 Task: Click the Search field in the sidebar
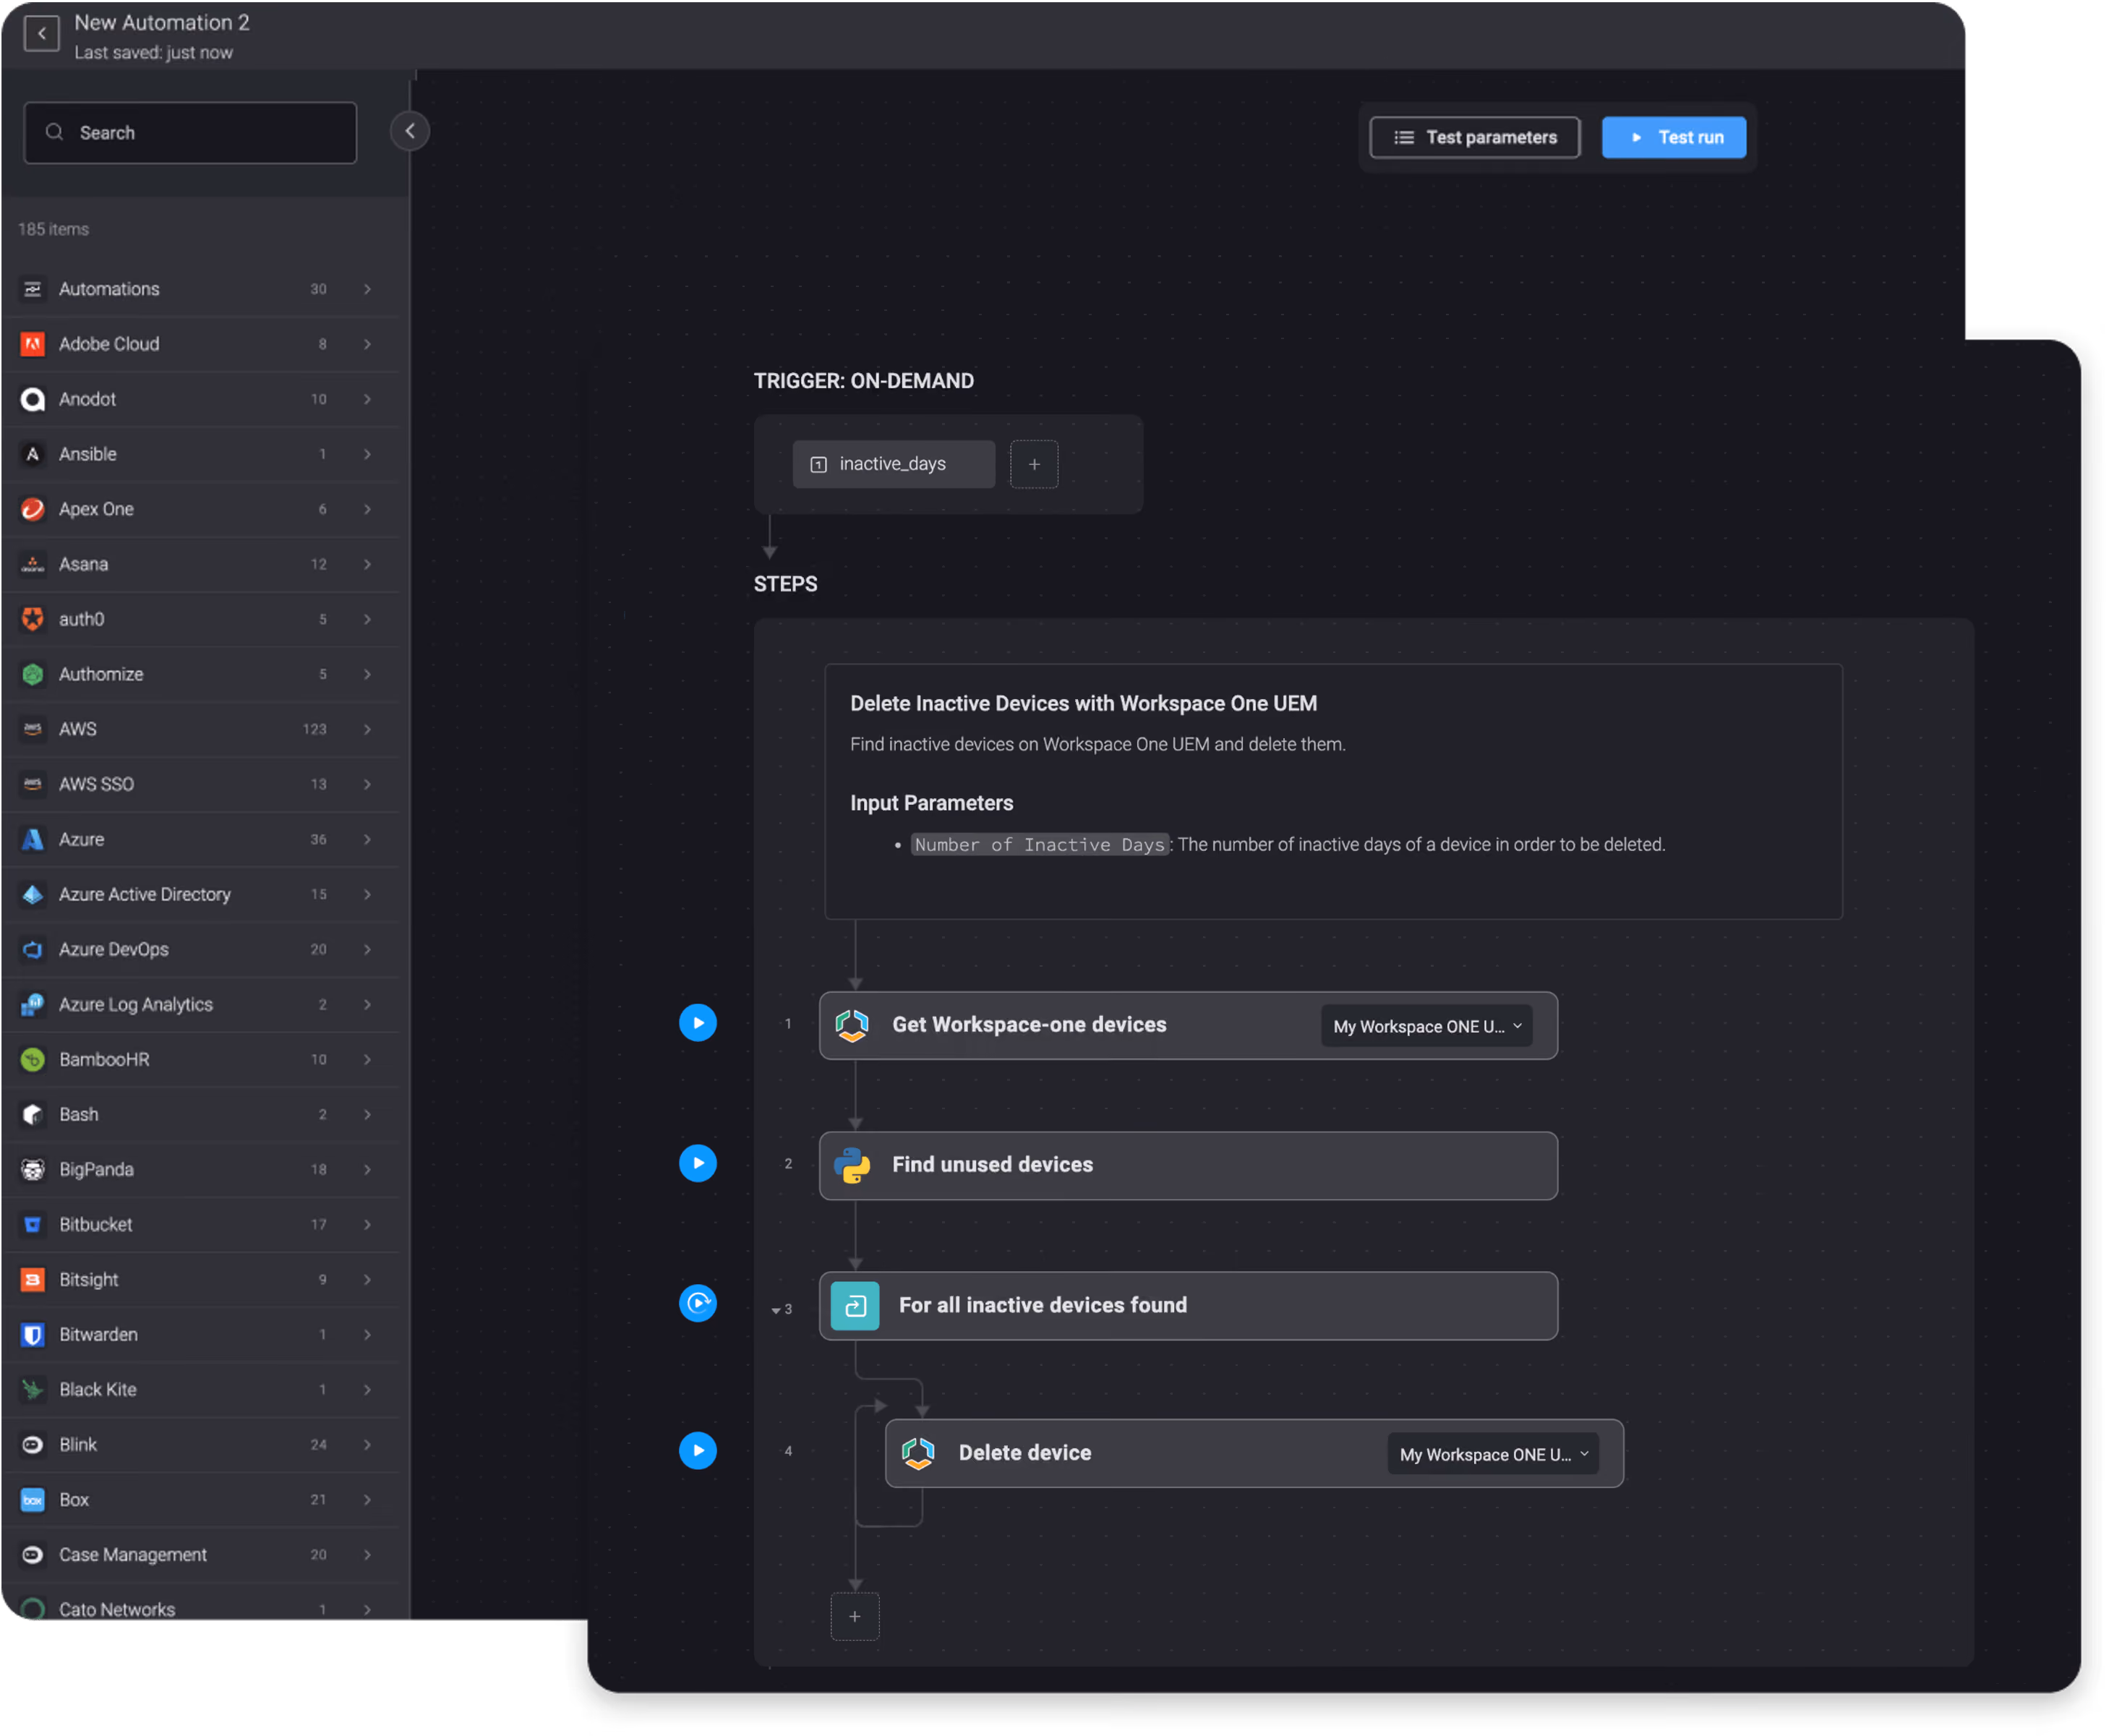[x=190, y=133]
